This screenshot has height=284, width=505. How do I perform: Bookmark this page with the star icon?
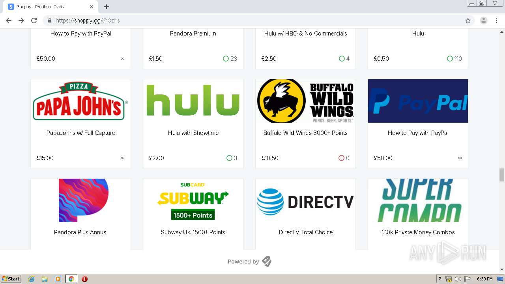(468, 21)
